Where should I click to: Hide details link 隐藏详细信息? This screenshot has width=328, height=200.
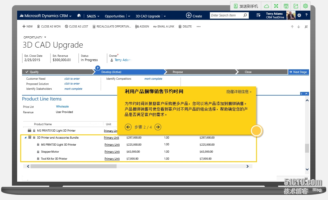click(x=239, y=92)
